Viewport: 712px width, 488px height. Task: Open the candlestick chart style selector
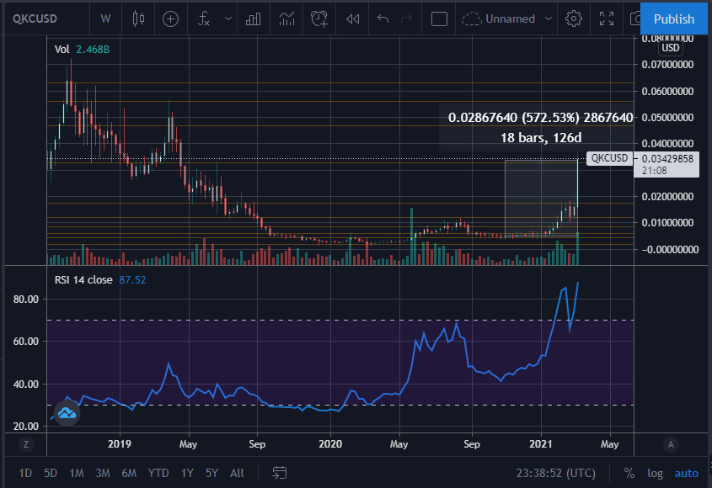138,19
